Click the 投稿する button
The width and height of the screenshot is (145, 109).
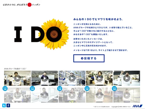point(89,58)
